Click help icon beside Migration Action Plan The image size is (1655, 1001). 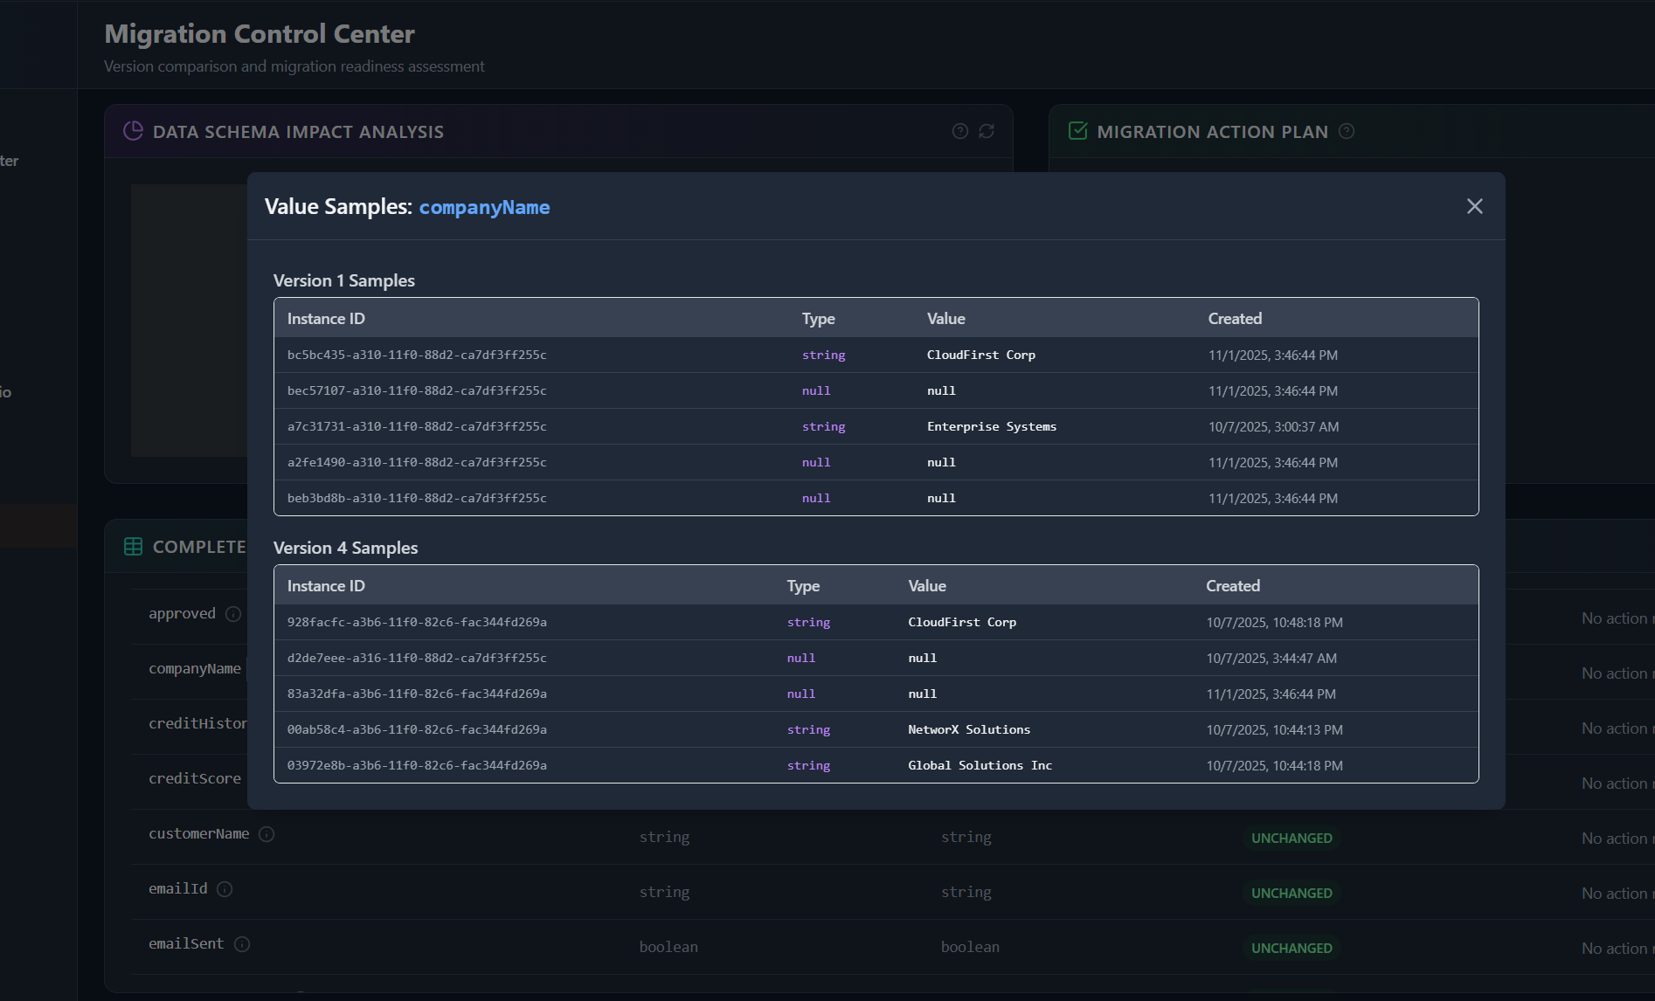1347,131
